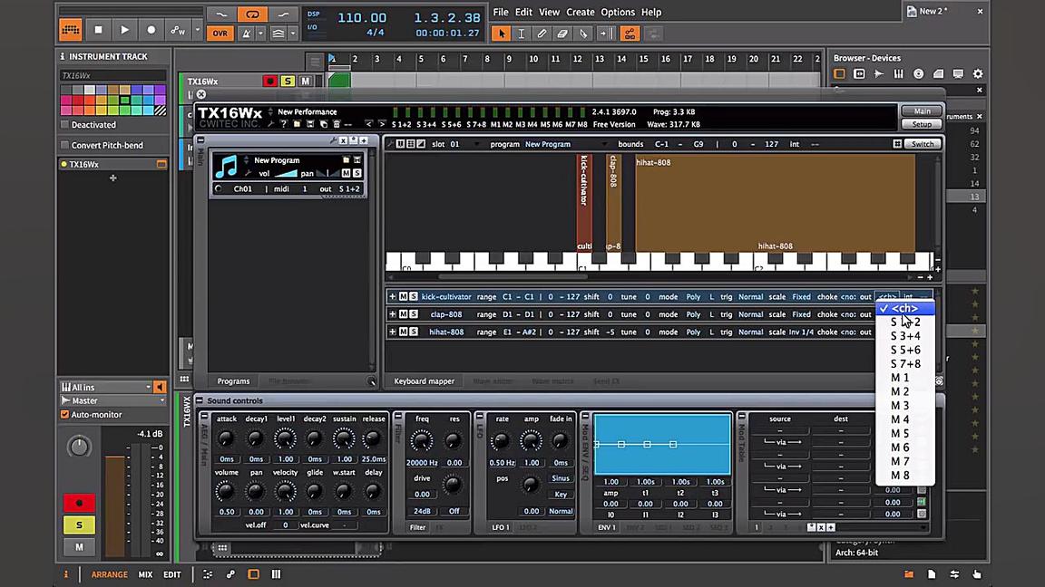Viewport: 1045px width, 587px height.
Task: Choose M 8 output from menu
Action: pos(905,476)
